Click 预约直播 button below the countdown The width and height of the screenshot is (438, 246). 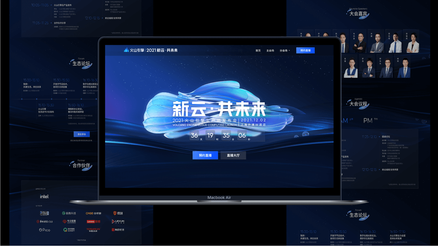point(205,155)
